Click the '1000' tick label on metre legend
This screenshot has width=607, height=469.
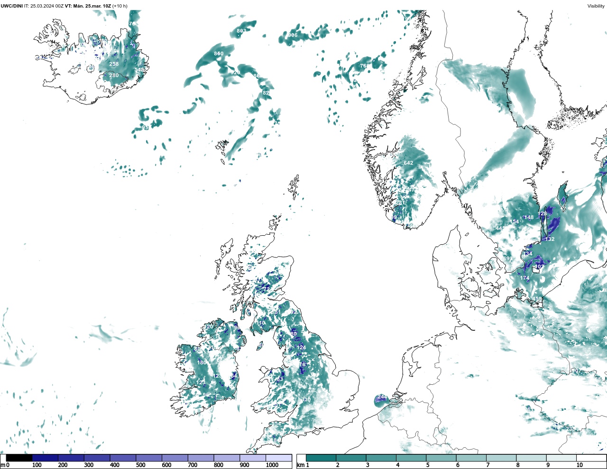[x=272, y=465]
